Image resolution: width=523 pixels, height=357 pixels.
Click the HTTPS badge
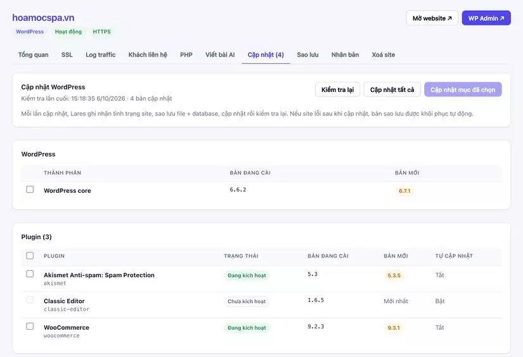click(x=101, y=32)
